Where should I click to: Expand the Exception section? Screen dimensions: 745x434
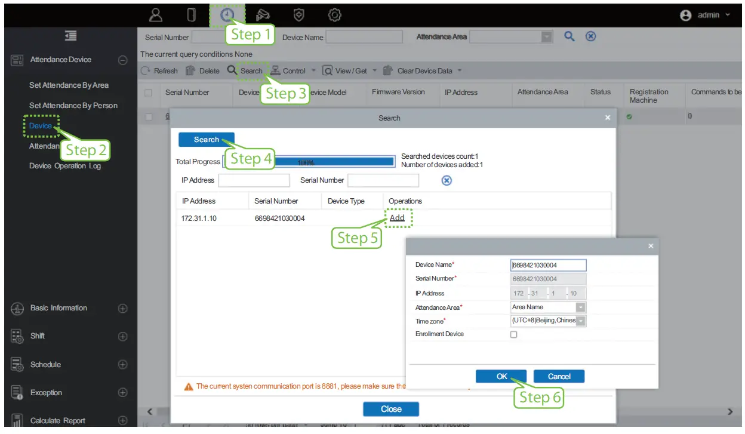click(x=122, y=393)
